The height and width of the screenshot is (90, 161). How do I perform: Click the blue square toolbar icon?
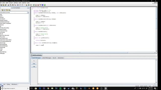pos(43,5)
